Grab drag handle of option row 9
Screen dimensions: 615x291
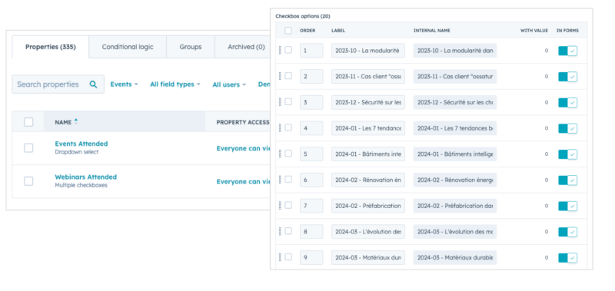pyautogui.click(x=280, y=257)
